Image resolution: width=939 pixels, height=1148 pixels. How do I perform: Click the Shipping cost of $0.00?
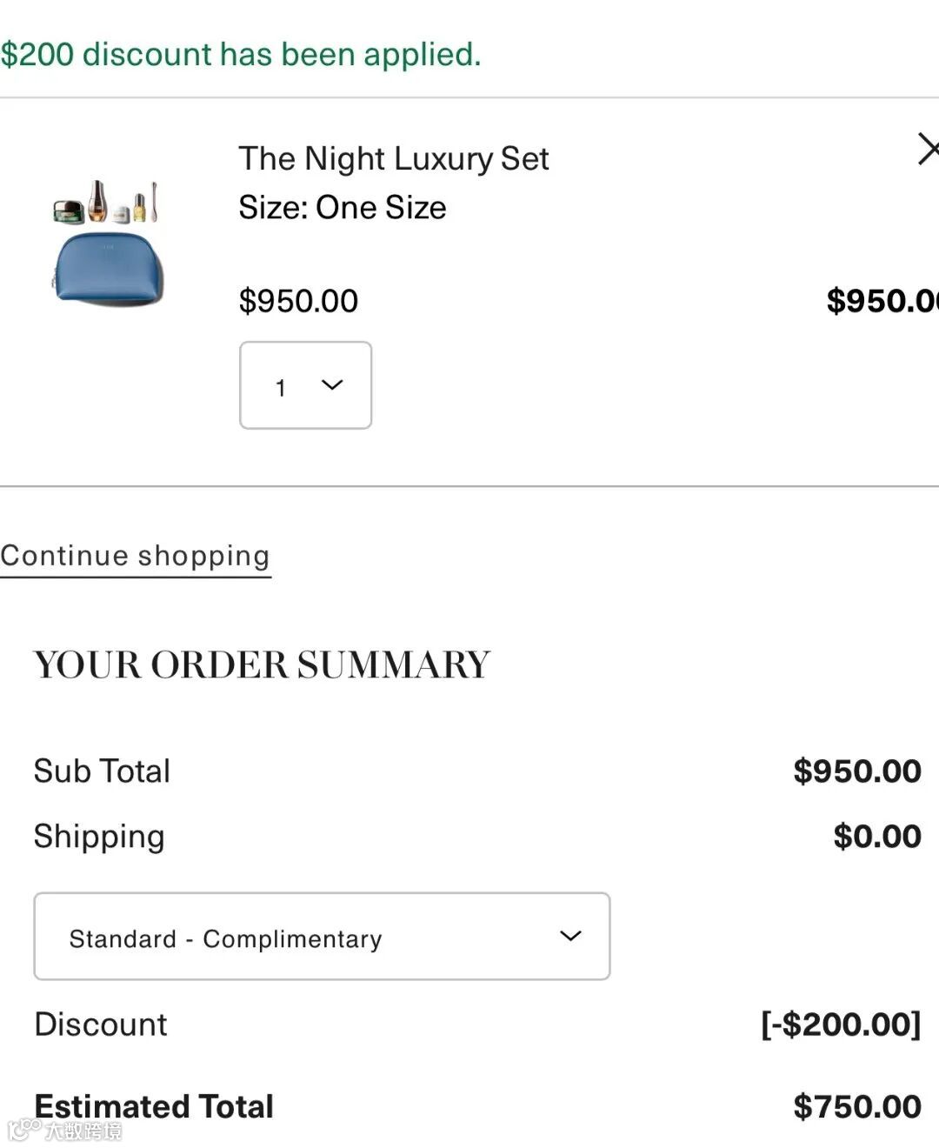tap(876, 837)
